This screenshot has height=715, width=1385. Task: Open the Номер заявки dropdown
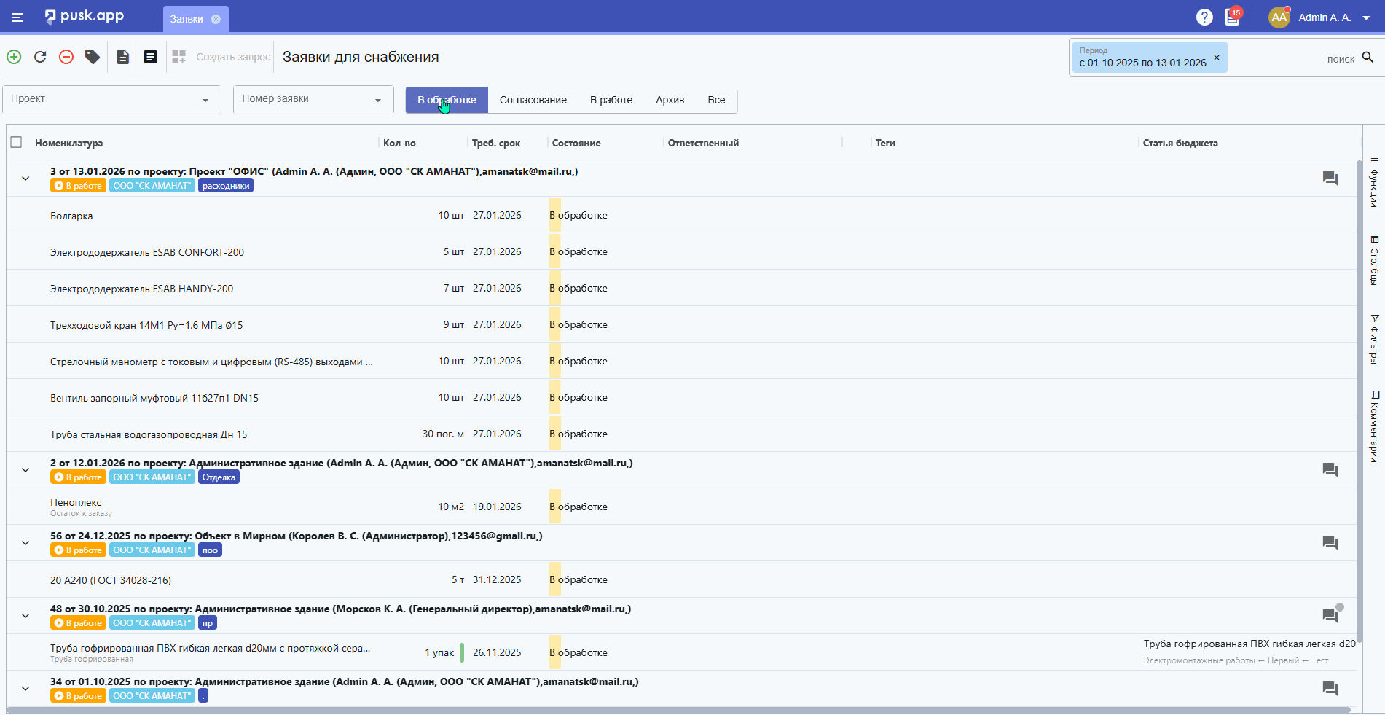tap(313, 99)
